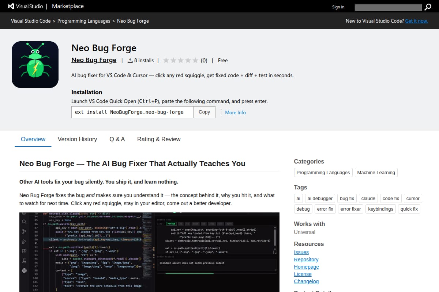The height and width of the screenshot is (292, 439).
Task: Click the ai debugger tag
Action: [x=320, y=198]
